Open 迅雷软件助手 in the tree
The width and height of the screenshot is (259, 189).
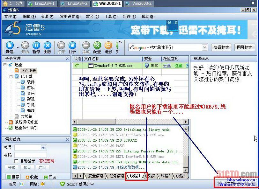click(26, 128)
